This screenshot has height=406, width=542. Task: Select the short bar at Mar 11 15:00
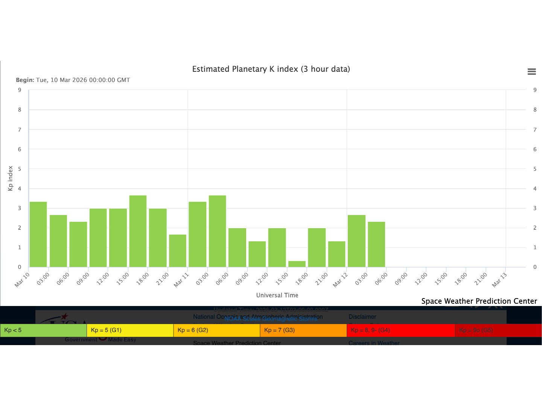tap(297, 264)
